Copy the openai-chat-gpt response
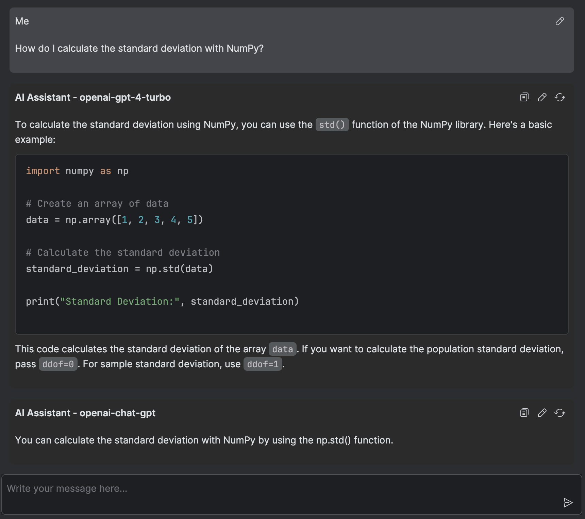 (x=523, y=413)
